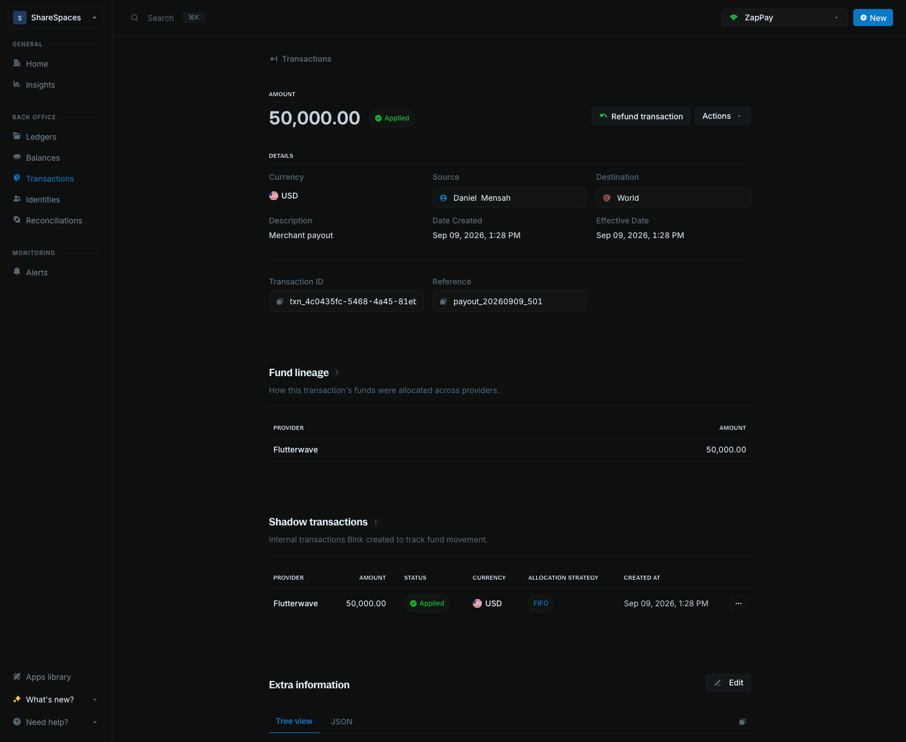The width and height of the screenshot is (906, 742).
Task: Open destination World
Action: [x=674, y=198]
